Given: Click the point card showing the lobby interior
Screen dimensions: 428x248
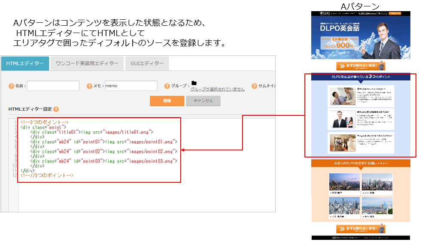Looking at the screenshot, I should 361,143.
